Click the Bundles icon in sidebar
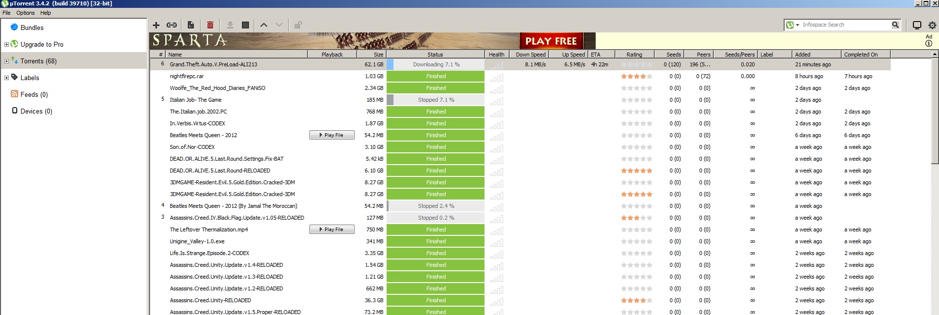The width and height of the screenshot is (939, 315). (14, 27)
